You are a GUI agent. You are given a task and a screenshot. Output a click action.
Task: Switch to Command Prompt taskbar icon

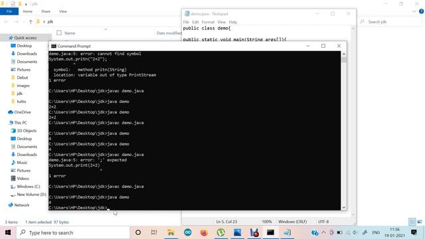(270, 232)
